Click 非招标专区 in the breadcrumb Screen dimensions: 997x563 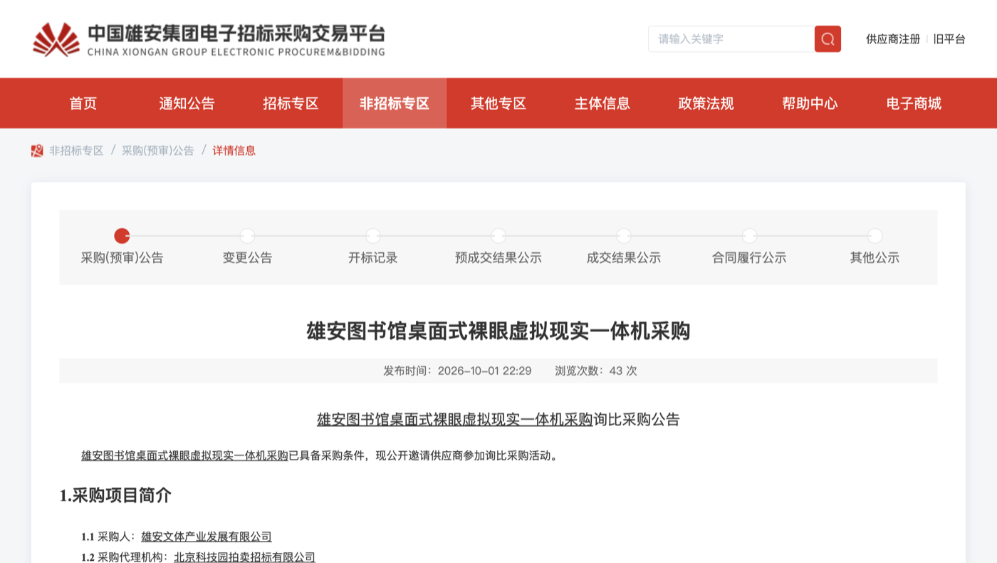click(x=76, y=151)
